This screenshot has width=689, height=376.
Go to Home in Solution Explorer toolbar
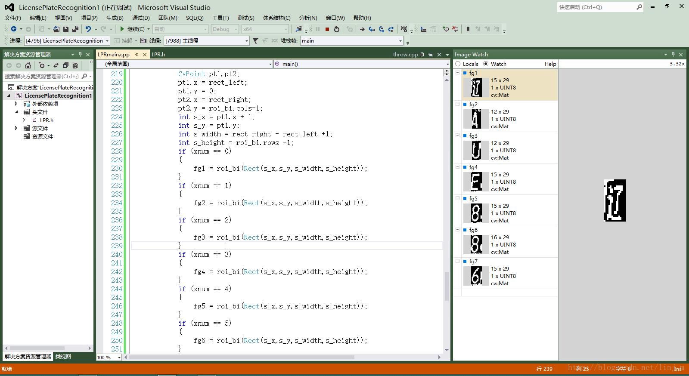(28, 65)
